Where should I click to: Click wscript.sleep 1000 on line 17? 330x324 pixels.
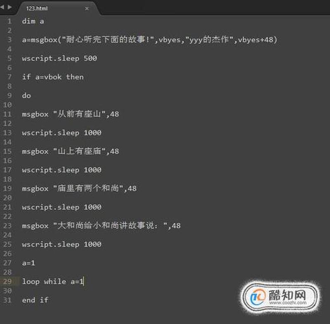click(x=61, y=170)
